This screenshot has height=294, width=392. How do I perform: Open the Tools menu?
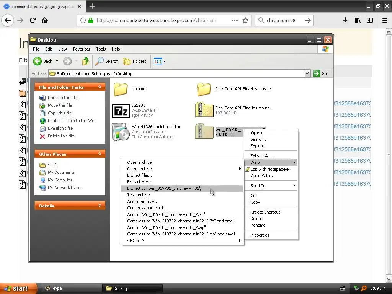pos(101,49)
